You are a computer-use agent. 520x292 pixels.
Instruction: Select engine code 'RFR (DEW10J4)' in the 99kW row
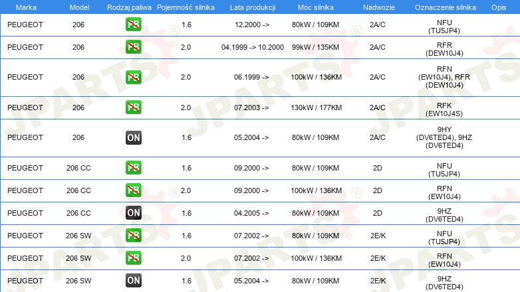tap(444, 49)
